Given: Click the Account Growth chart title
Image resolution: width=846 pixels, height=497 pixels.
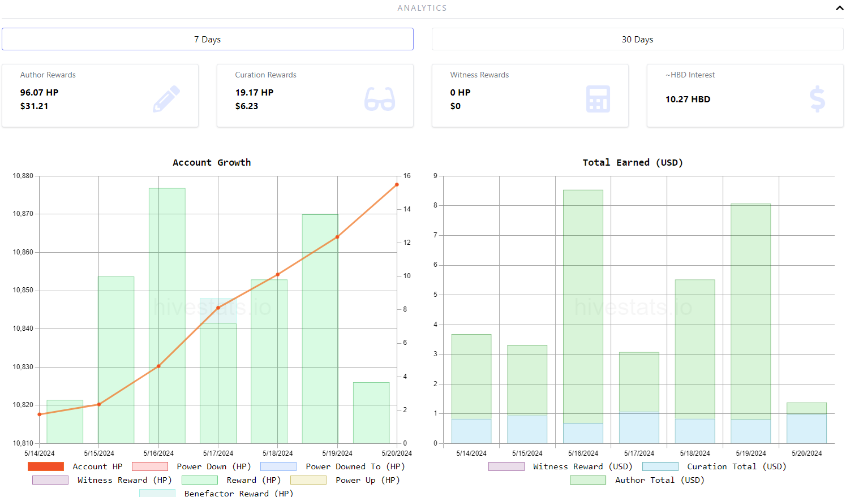Looking at the screenshot, I should (212, 162).
